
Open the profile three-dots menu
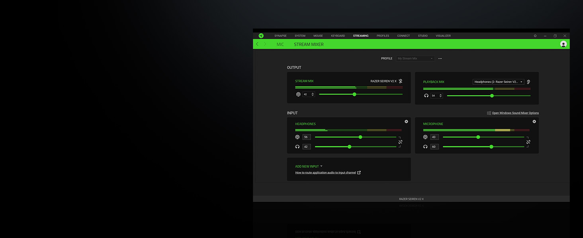[440, 58]
